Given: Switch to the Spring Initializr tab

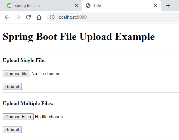Looking at the screenshot, I should (41, 6).
